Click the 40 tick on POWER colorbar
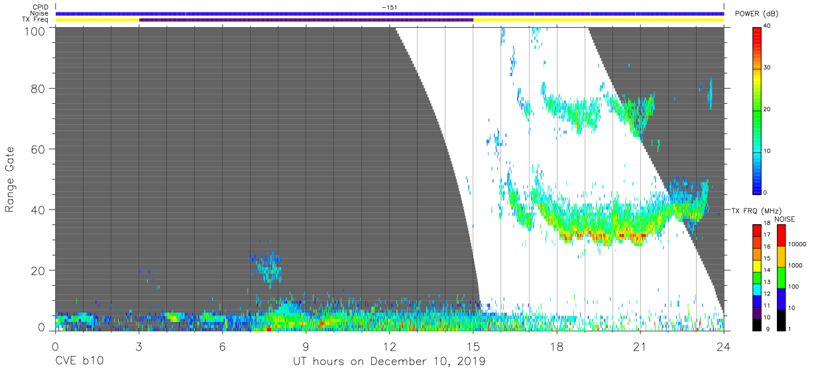This screenshot has width=814, height=375. 767,26
